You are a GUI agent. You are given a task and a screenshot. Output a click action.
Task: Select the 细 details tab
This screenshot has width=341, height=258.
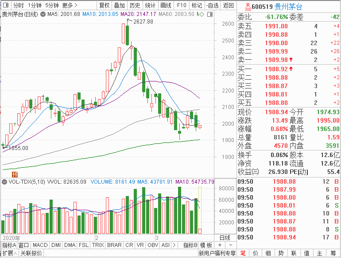pos(268,253)
